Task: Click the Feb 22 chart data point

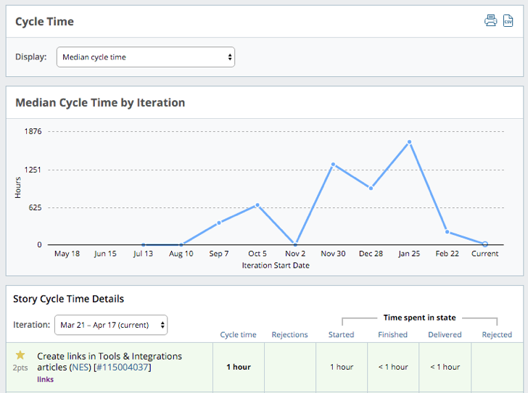Action: point(447,232)
